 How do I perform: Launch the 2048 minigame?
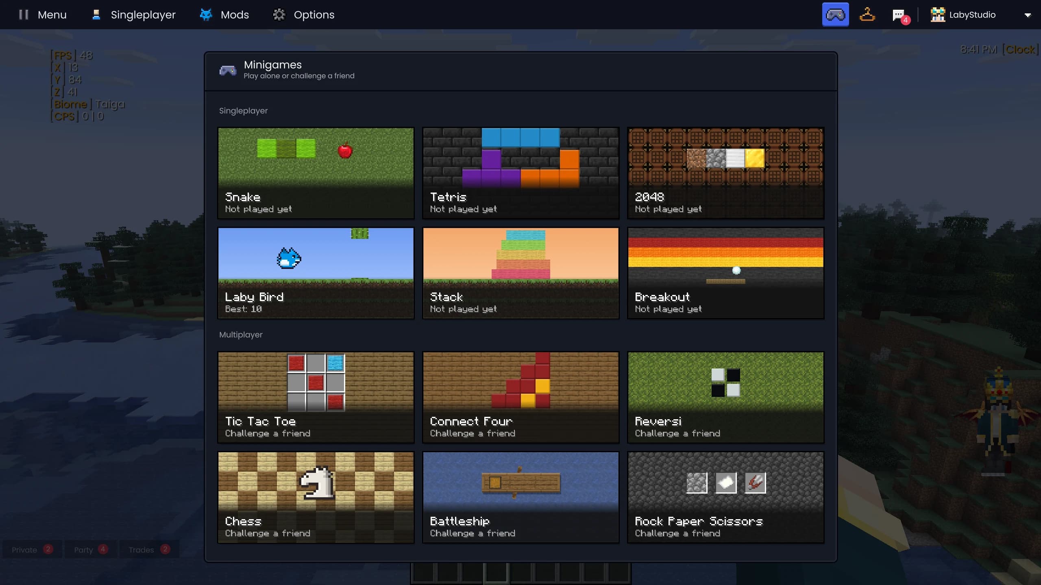point(726,173)
